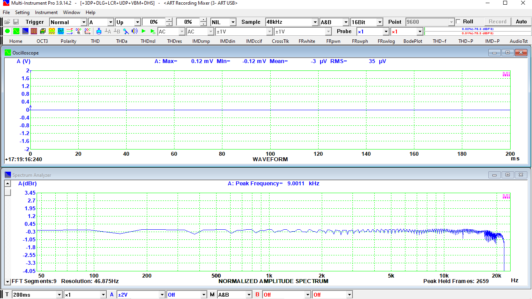This screenshot has width=532, height=299.
Task: Click the green run button
Action: (144, 31)
